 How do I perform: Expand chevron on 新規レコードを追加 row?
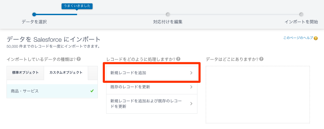[191, 73]
